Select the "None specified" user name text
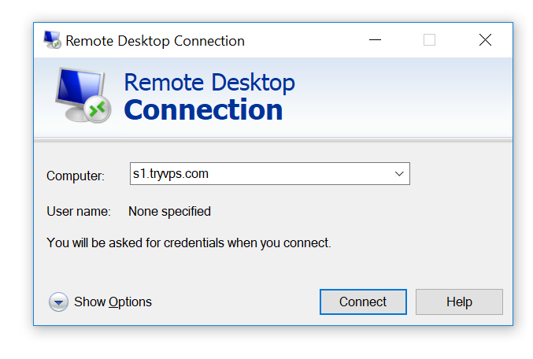Image resolution: width=533 pixels, height=359 pixels. [169, 212]
